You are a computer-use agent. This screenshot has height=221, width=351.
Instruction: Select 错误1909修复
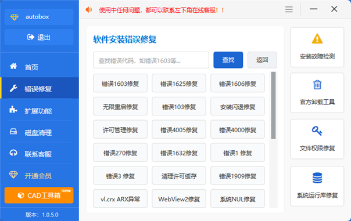click(x=238, y=175)
